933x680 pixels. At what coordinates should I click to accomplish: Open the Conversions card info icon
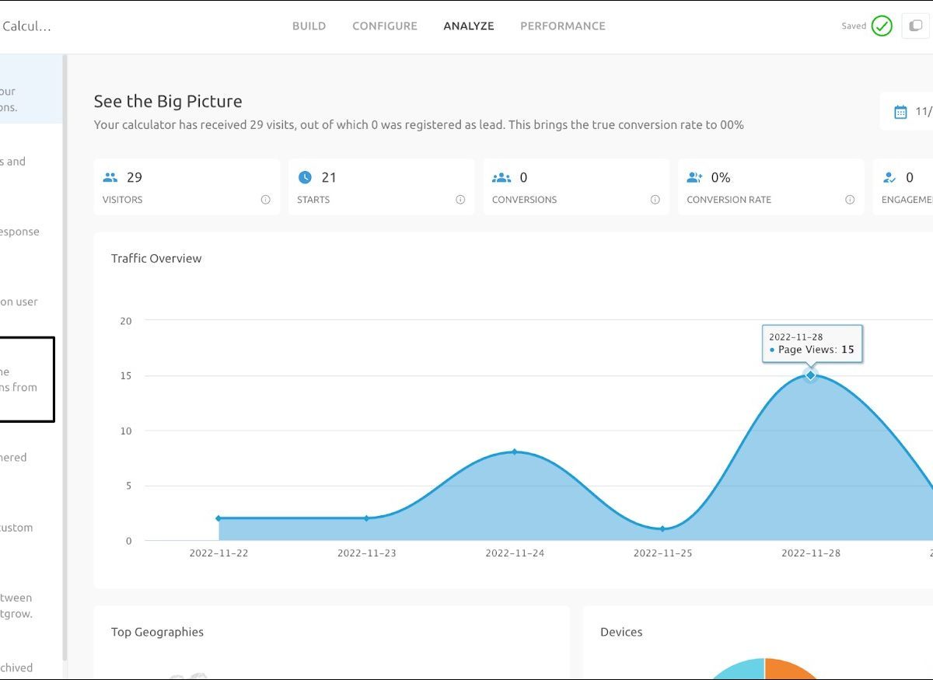coord(655,200)
